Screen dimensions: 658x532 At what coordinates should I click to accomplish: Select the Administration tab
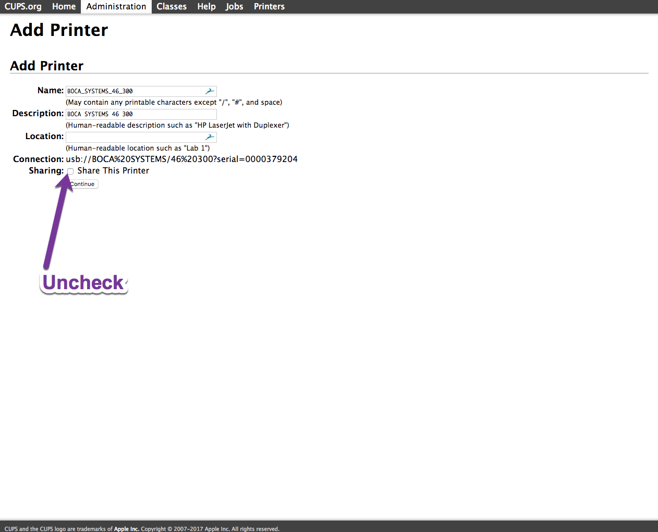tap(116, 7)
